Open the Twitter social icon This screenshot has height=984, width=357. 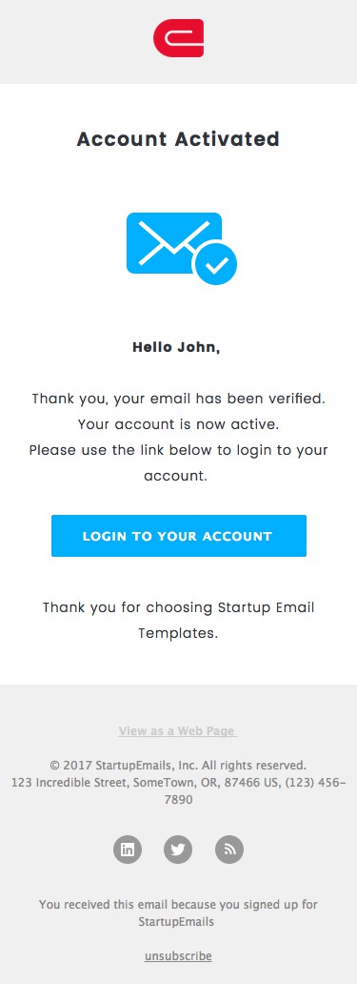pyautogui.click(x=178, y=850)
